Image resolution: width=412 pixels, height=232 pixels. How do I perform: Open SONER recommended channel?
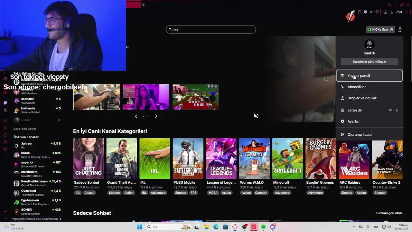(x=37, y=211)
